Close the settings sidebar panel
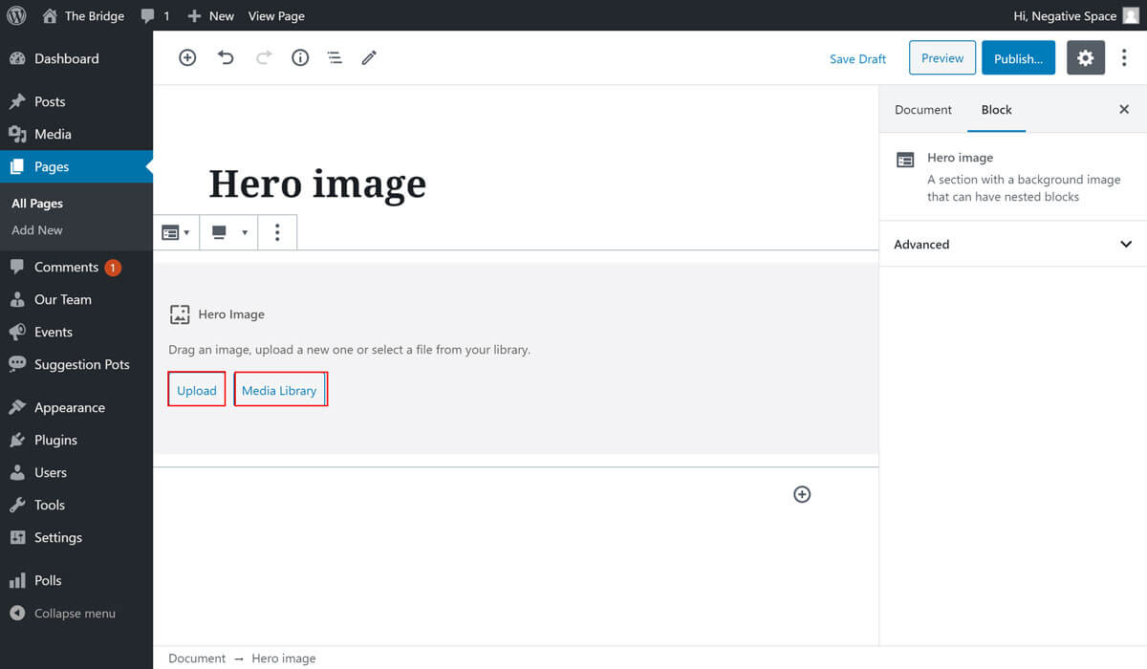1147x669 pixels. tap(1124, 110)
